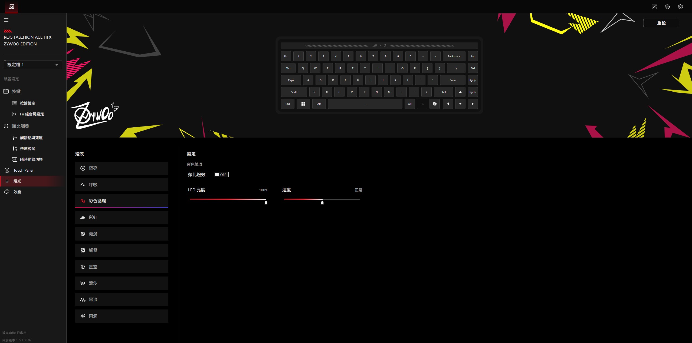Open the Fn 組合鍵設定 page

tap(32, 114)
